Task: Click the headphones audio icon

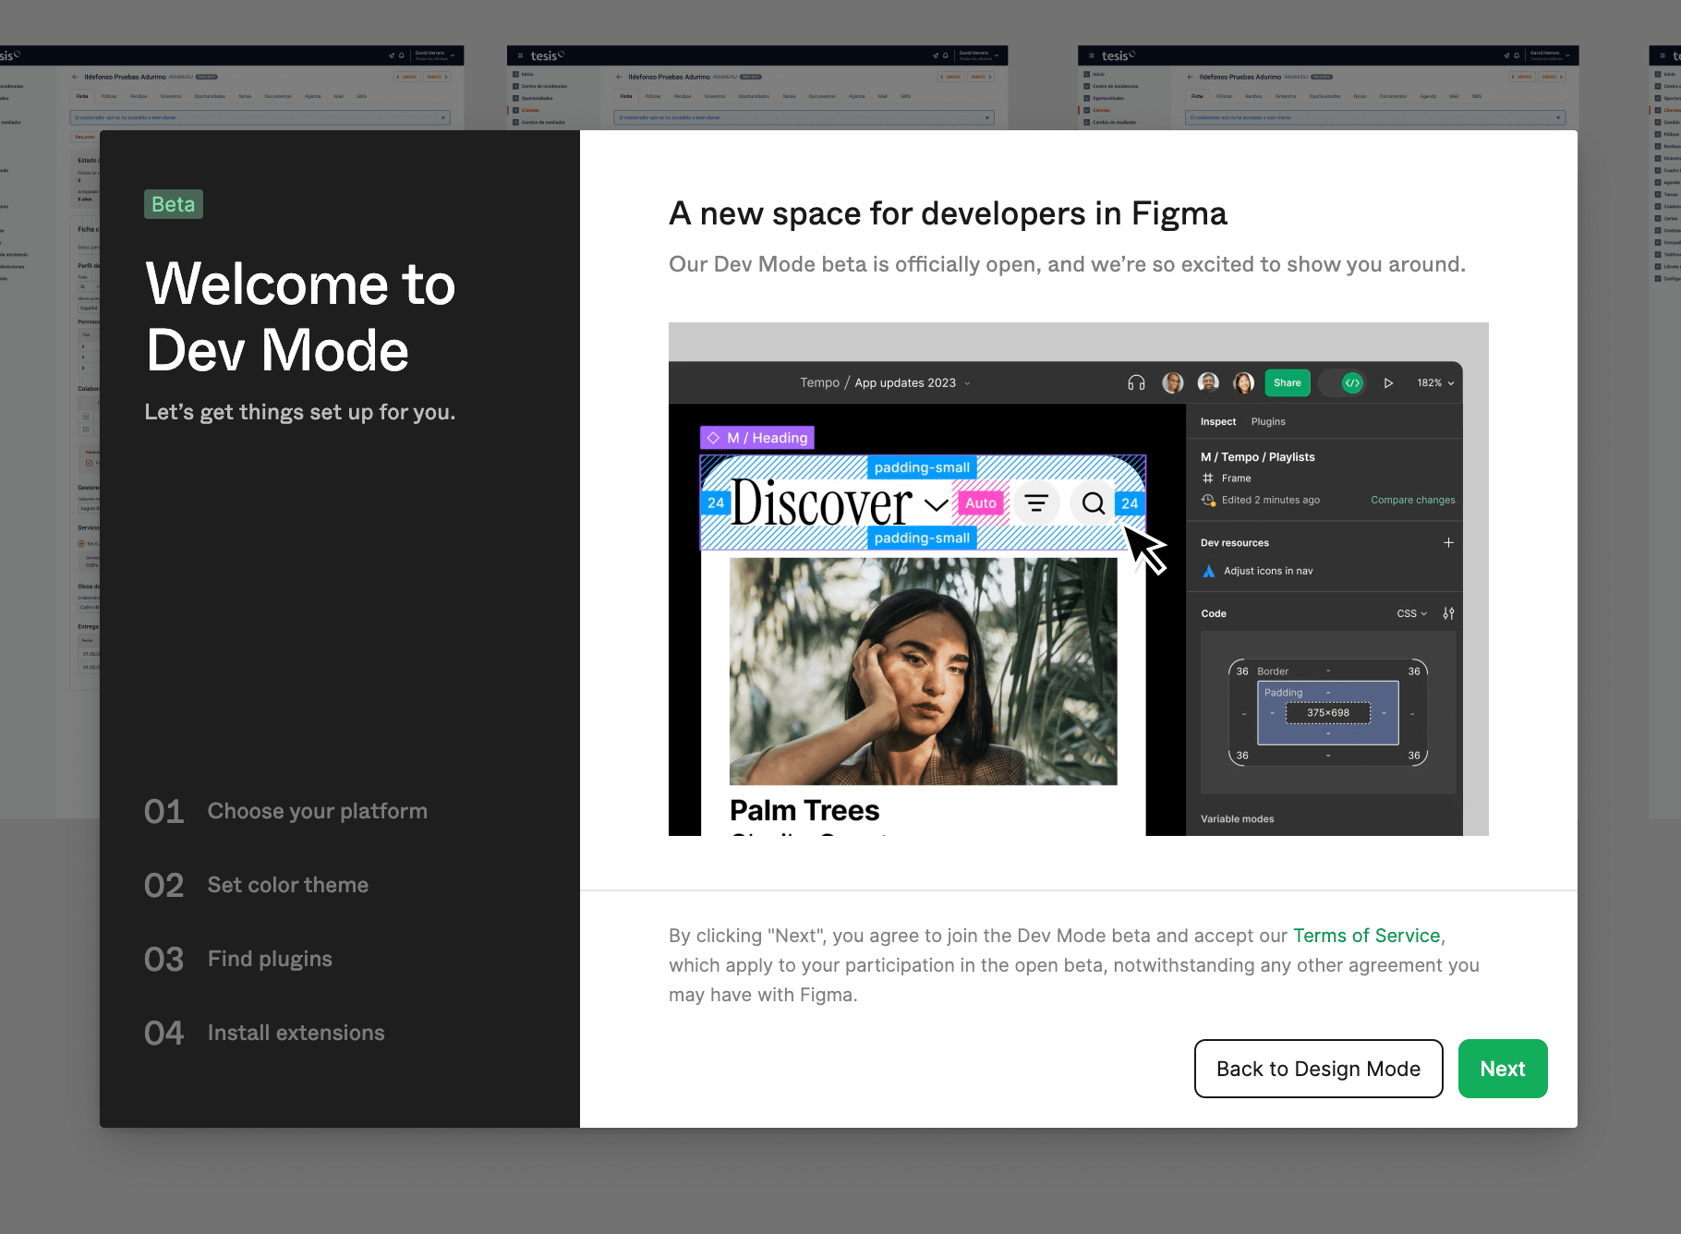Action: (1136, 383)
